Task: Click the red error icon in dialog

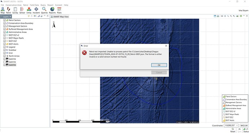Action: coord(84,53)
